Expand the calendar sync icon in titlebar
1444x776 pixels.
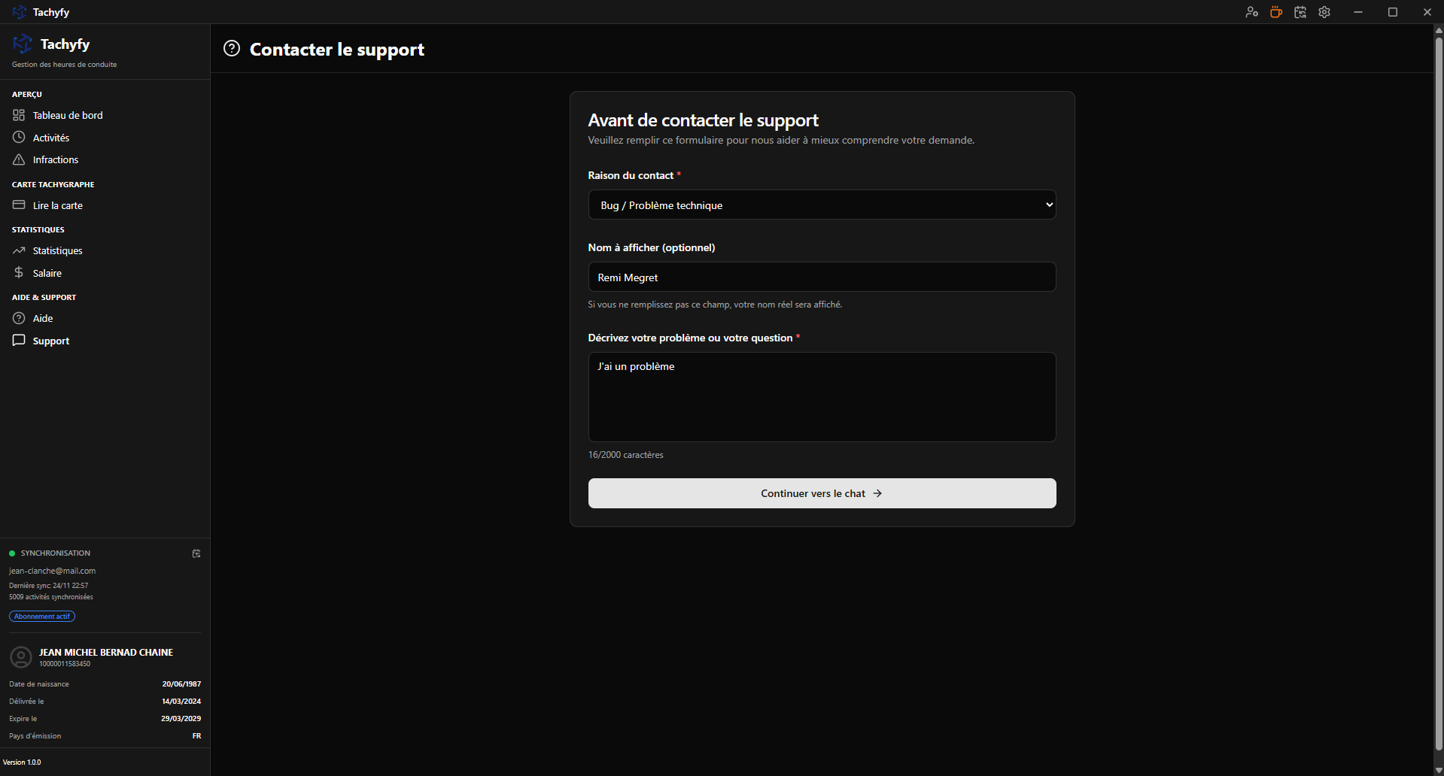(1300, 12)
